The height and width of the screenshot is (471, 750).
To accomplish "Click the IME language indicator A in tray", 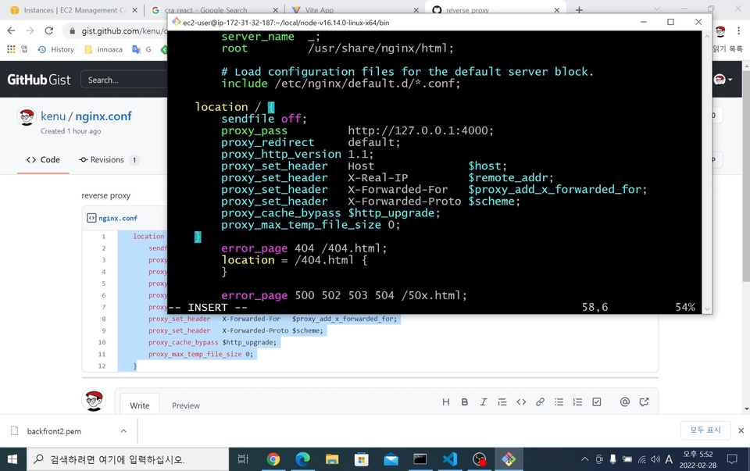I will (669, 459).
